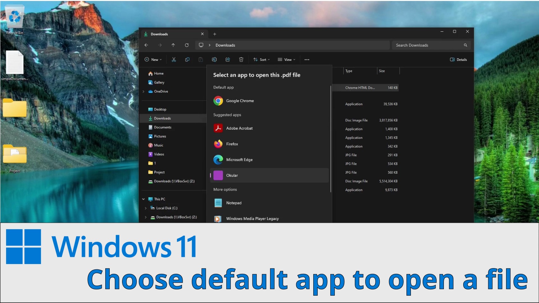The width and height of the screenshot is (539, 303).
Task: Click the Search Downloads input field
Action: pos(428,45)
